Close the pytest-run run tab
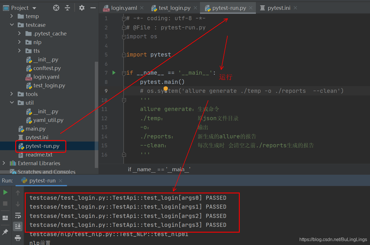Screen dimensions: 370x245 pos(61,181)
